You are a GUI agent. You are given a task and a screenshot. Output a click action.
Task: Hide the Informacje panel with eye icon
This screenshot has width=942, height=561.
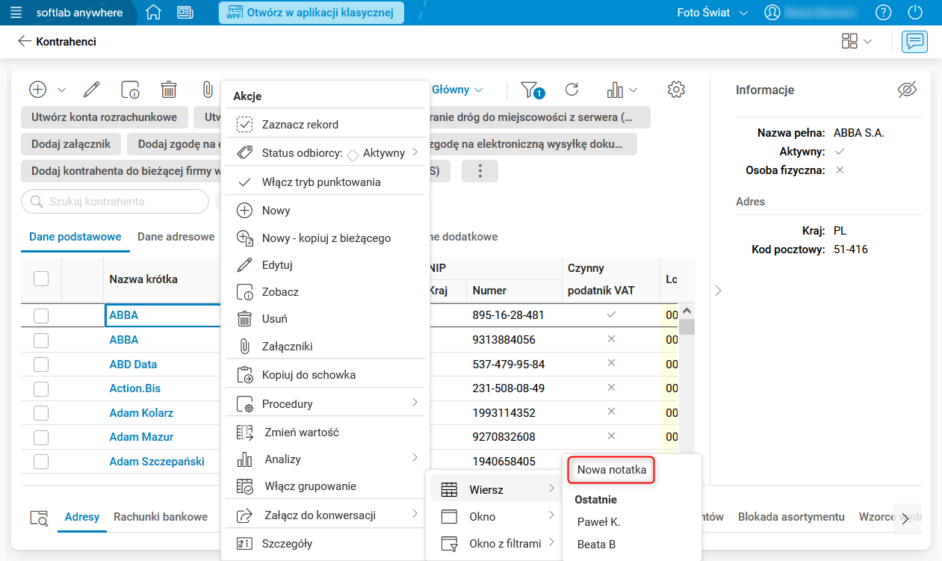click(906, 90)
